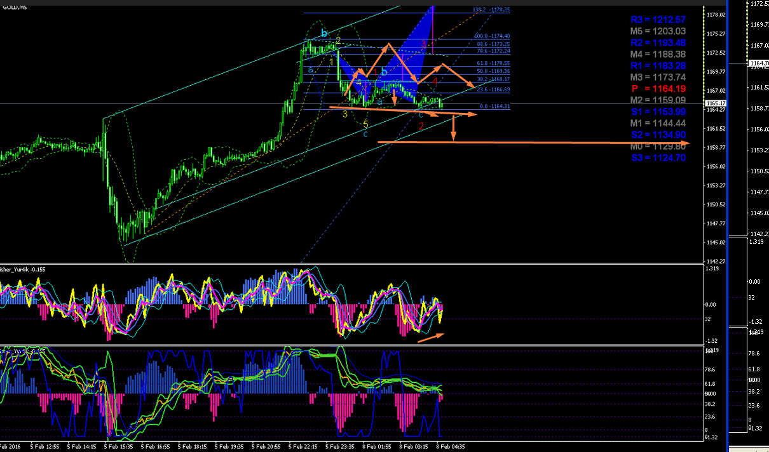Click 1150.52 on the main price scale
Image resolution: width=769 pixels, height=452 pixels.
click(717, 204)
